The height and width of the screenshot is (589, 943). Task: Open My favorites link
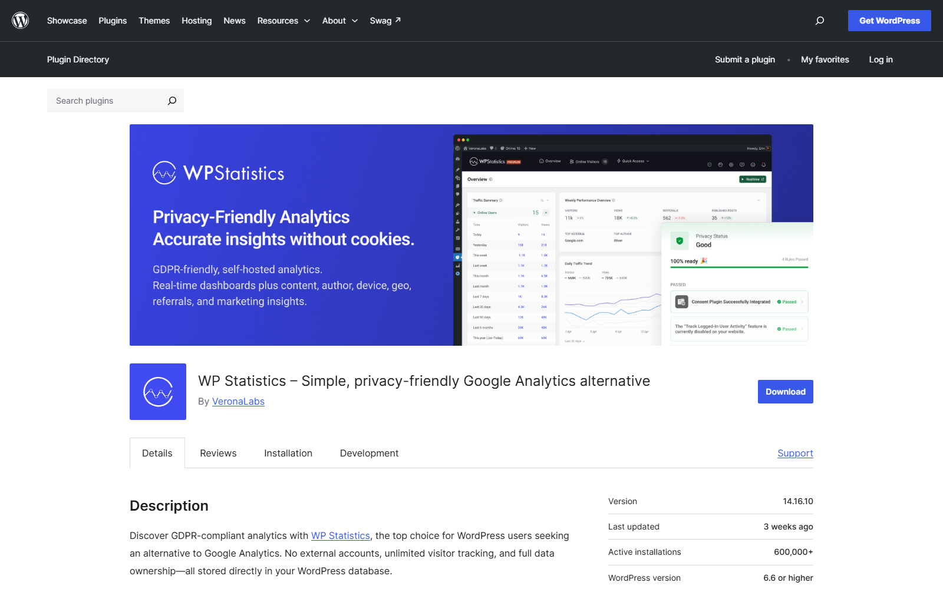click(x=825, y=59)
